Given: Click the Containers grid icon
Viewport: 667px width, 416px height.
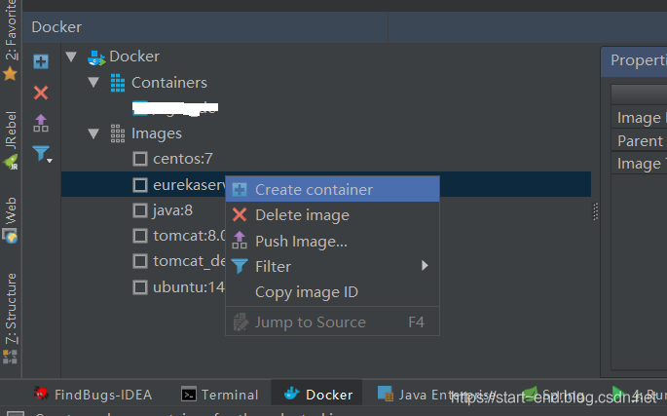Looking at the screenshot, I should pos(118,83).
